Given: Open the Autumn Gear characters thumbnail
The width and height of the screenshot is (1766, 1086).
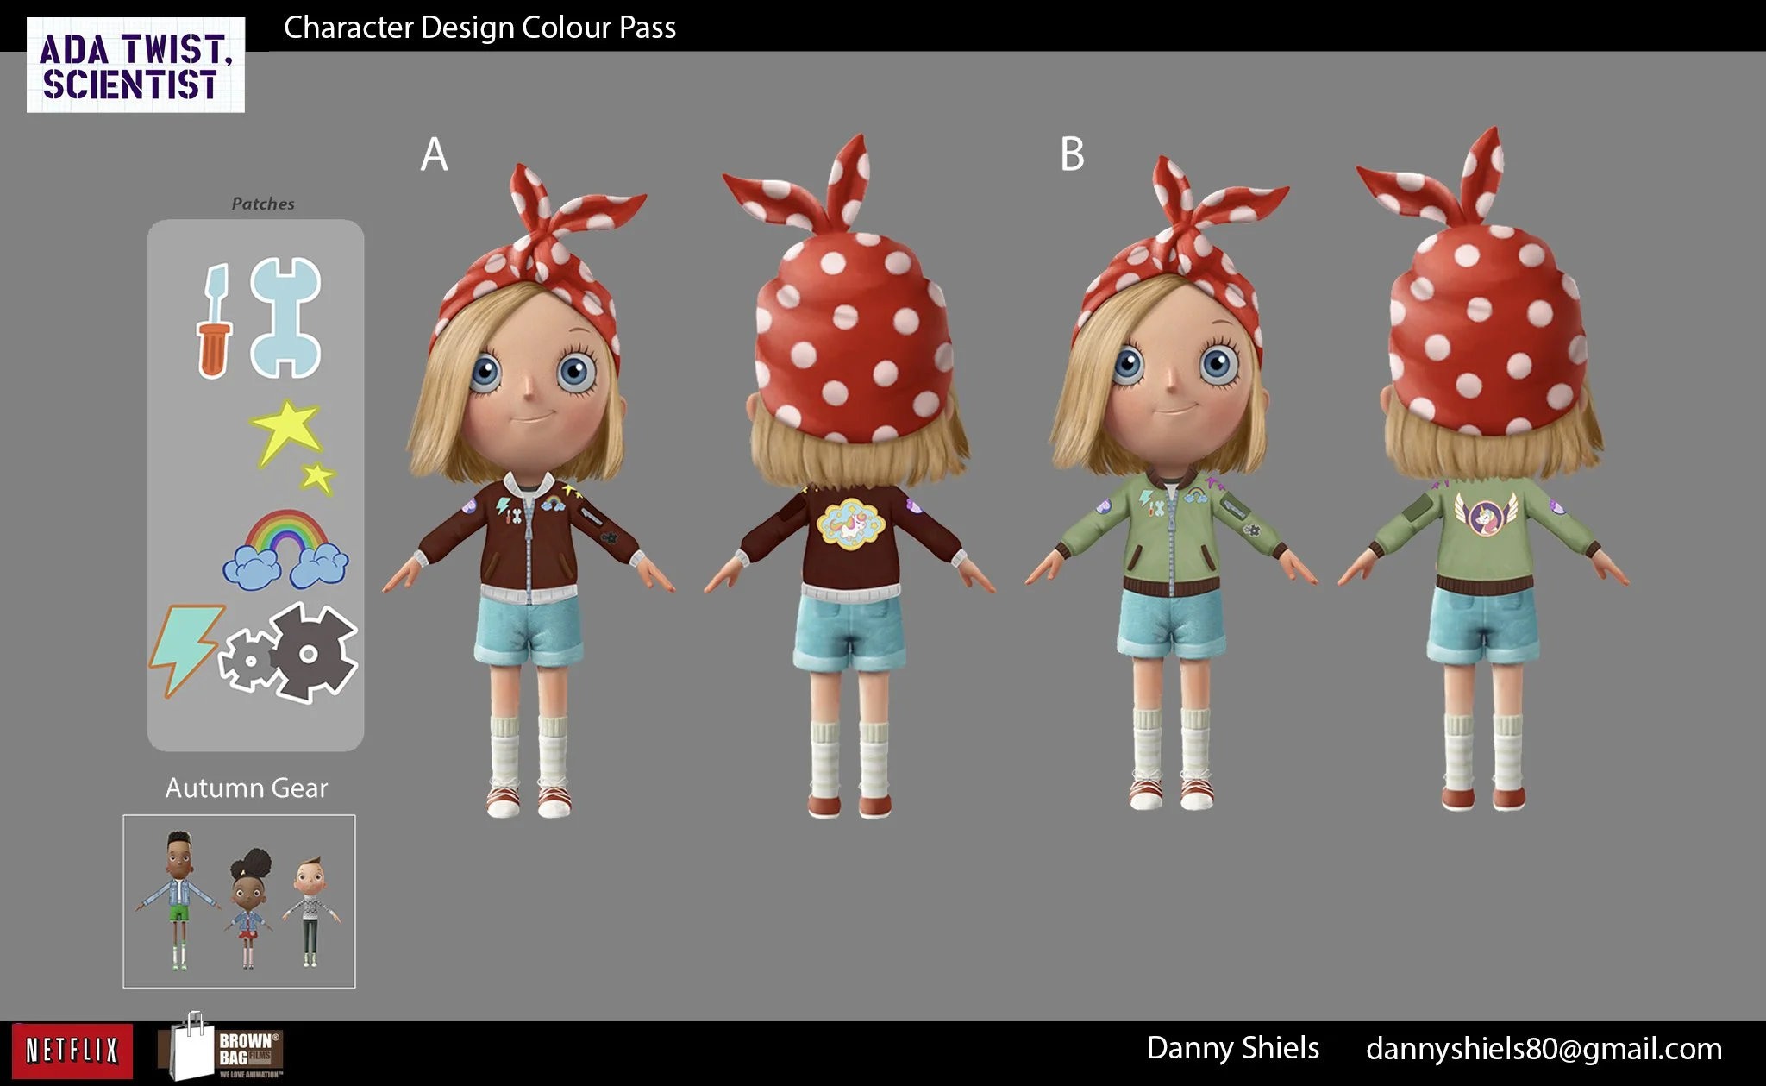Looking at the screenshot, I should (x=239, y=901).
